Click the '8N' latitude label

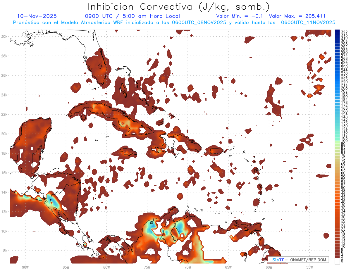[6, 251]
